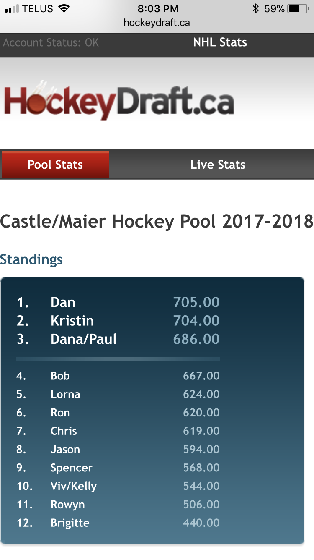The width and height of the screenshot is (314, 560).
Task: Open the NHL Stats menu item
Action: click(220, 42)
